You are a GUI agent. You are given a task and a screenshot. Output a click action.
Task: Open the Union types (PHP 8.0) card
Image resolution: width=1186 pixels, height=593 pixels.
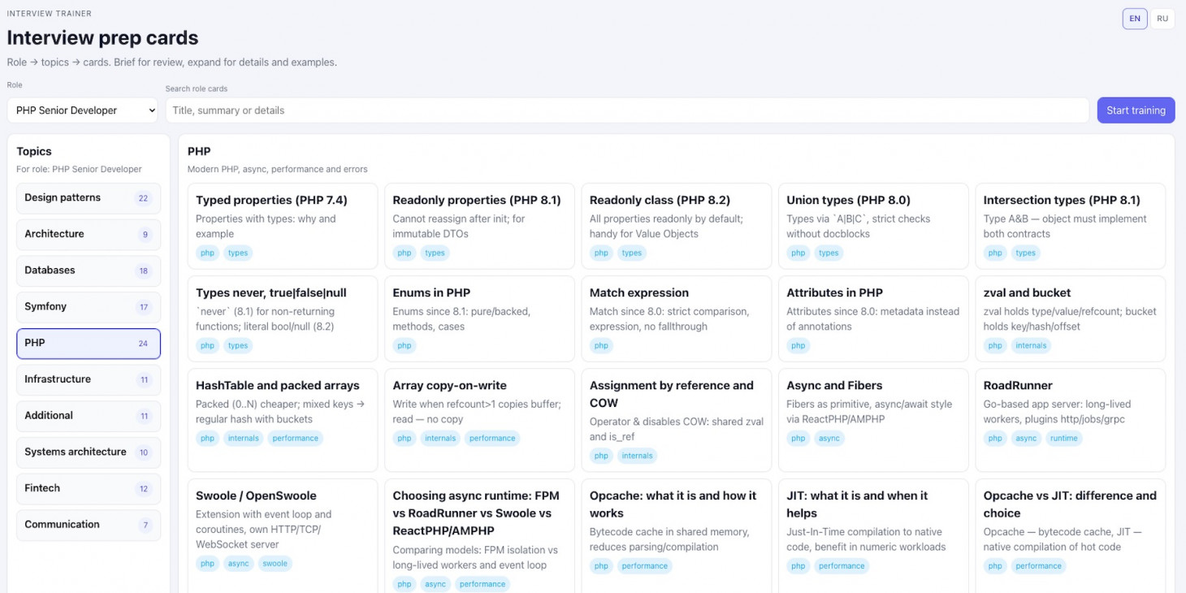coord(848,201)
